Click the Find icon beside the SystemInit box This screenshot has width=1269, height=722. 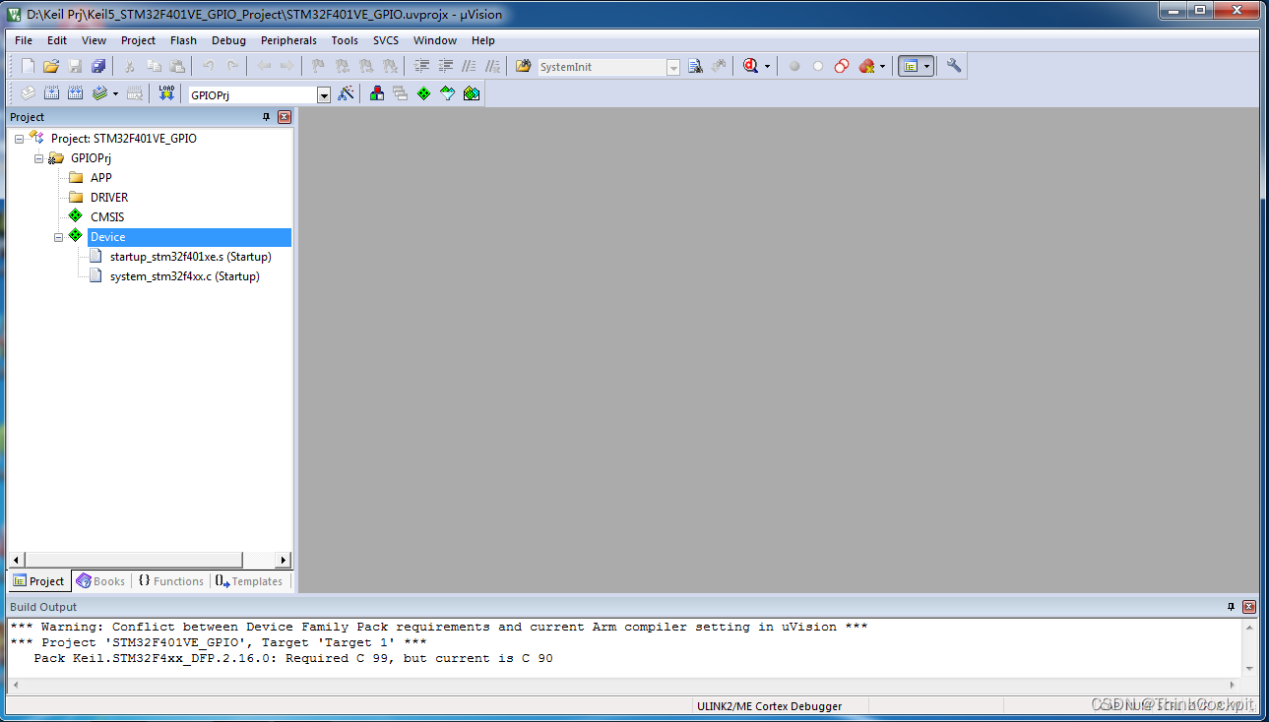coord(695,66)
